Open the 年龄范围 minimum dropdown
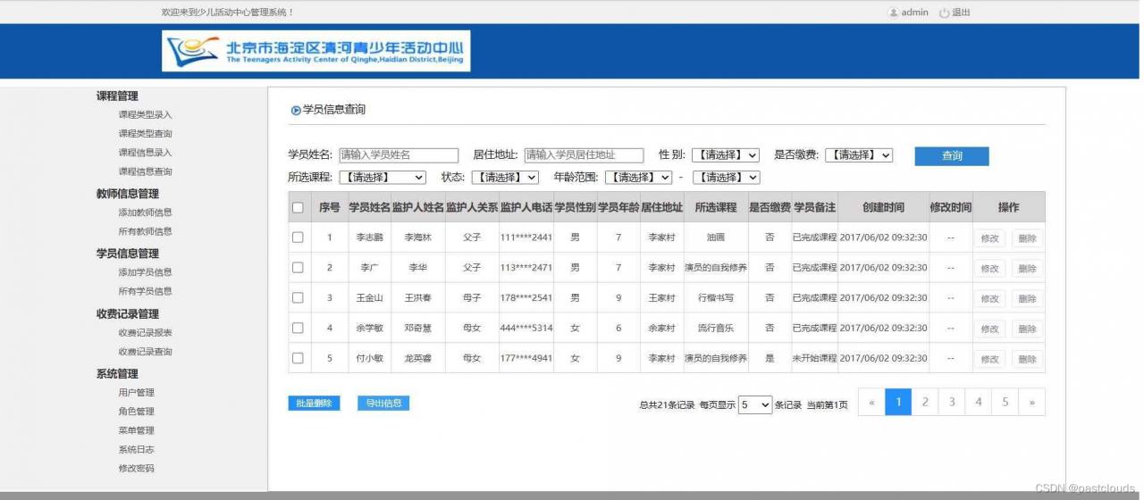 click(x=638, y=178)
